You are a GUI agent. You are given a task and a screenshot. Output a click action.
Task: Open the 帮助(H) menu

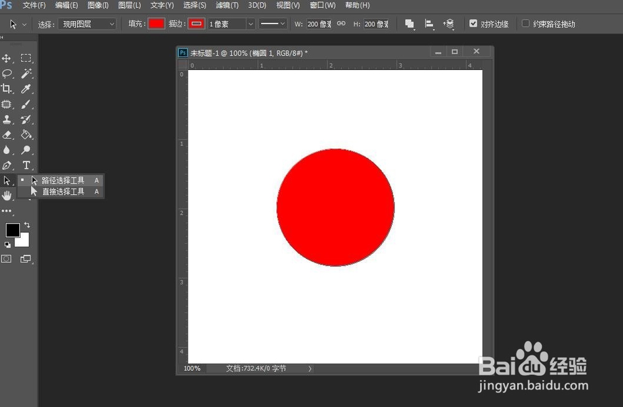[357, 5]
